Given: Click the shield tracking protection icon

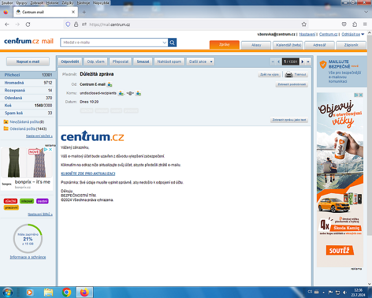Looking at the screenshot, I should pos(68,24).
